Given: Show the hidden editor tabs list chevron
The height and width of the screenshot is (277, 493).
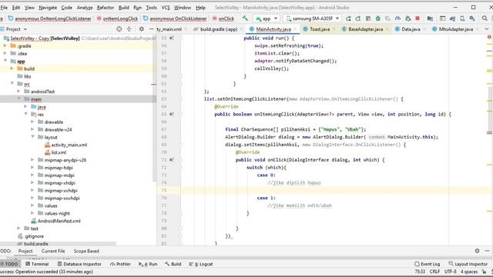Looking at the screenshot, I should tap(487, 29).
